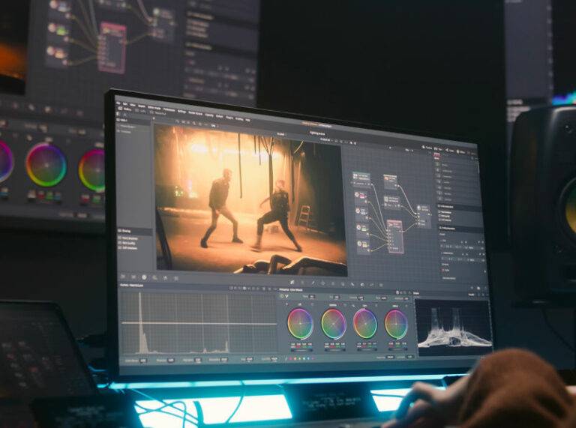Screen dimensions: 576x428
Task: Select the pink-outlined node in the node graph
Action: click(x=394, y=235)
